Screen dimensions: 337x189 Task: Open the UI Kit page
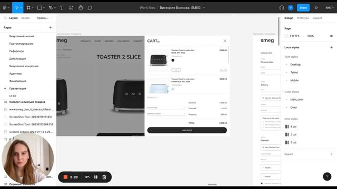coord(13,96)
